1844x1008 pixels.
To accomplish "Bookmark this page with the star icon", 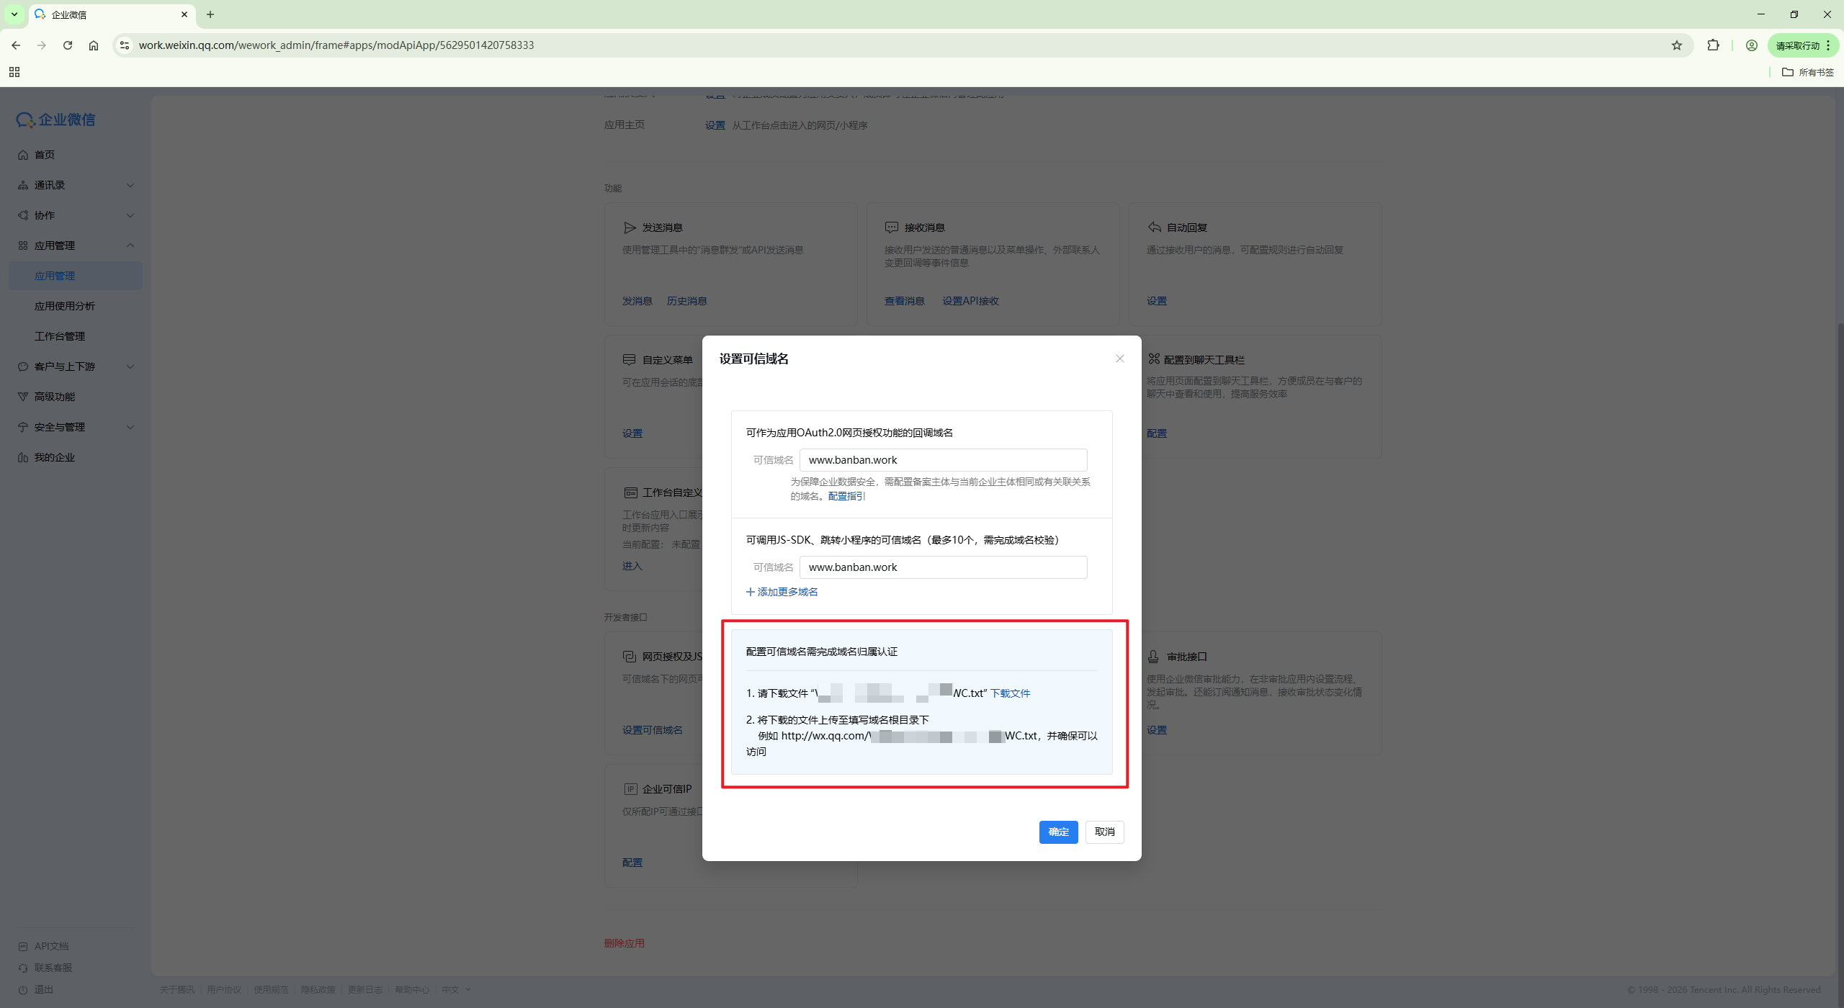I will pos(1677,45).
